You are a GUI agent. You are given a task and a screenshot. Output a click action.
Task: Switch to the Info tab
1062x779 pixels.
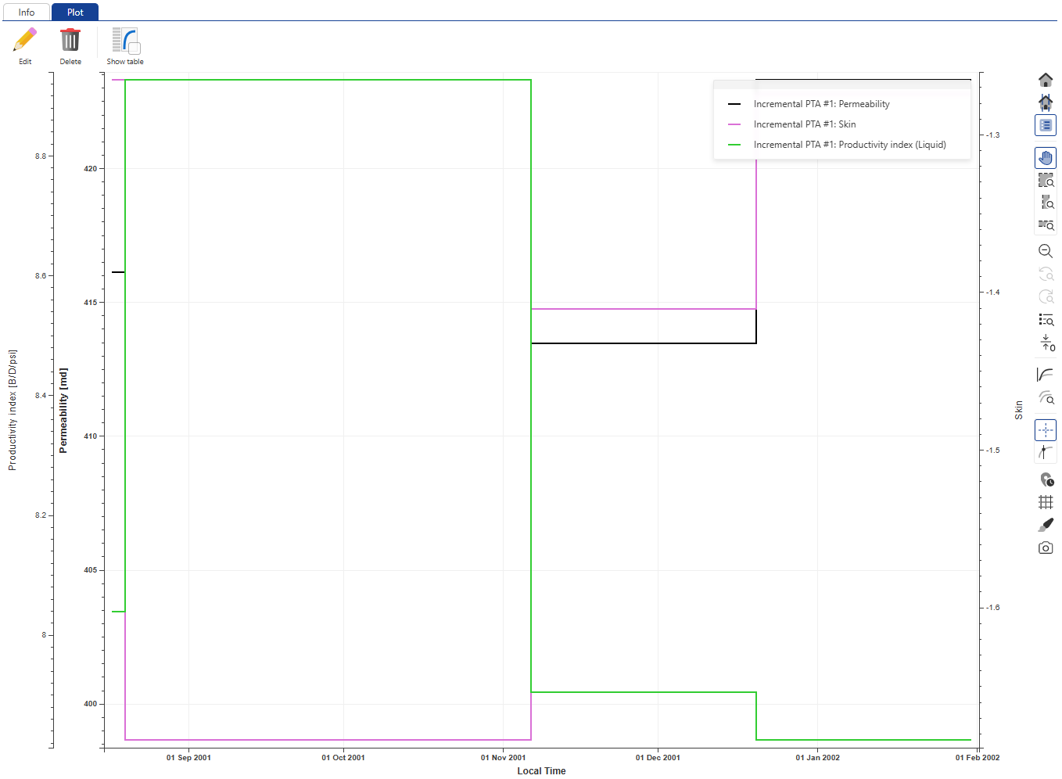pyautogui.click(x=27, y=13)
